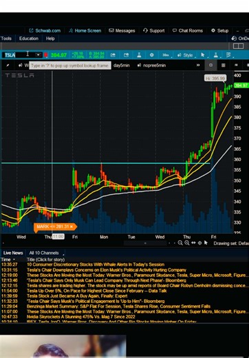The image size is (249, 358).
Task: Click the teal horizontal price level line
Action: pos(105,163)
